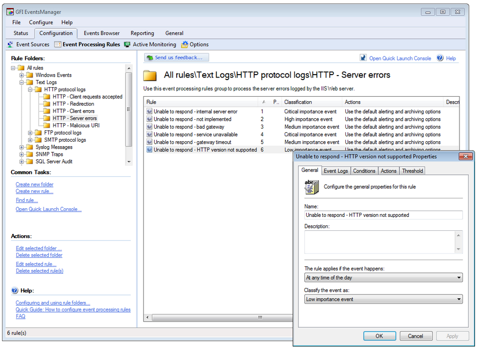
Task: Click the FTP protocol logs folder icon
Action: coord(38,133)
